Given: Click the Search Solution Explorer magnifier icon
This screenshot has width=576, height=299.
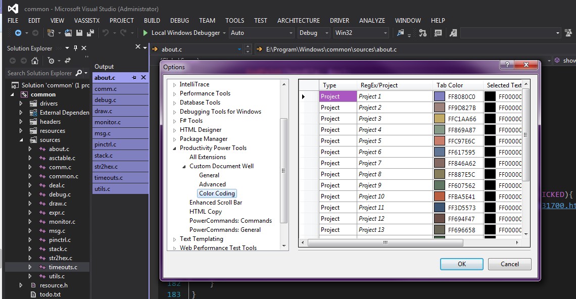Looking at the screenshot, I should click(x=79, y=73).
